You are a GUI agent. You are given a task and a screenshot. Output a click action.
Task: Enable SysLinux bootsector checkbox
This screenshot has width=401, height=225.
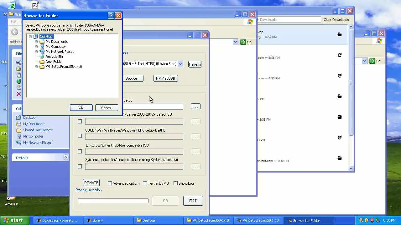coord(80,166)
